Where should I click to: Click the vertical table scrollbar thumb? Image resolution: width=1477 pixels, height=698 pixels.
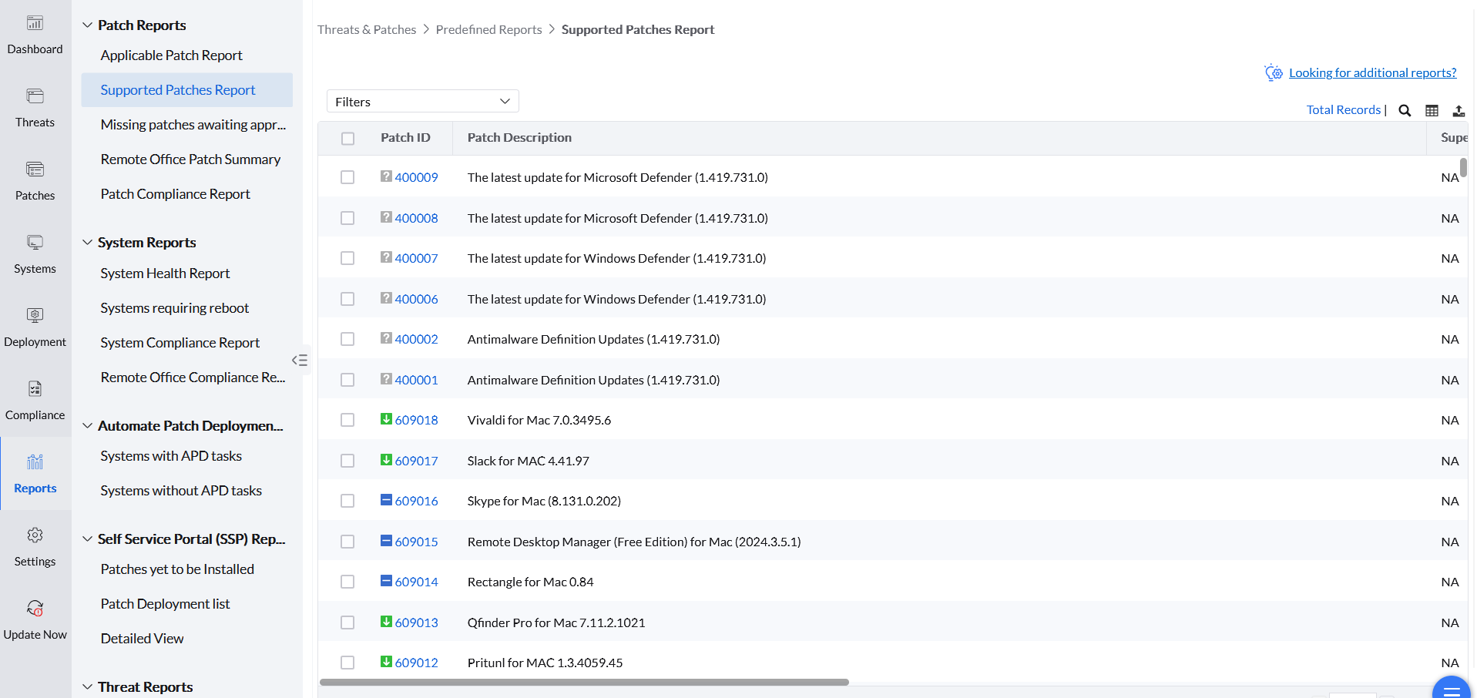[1463, 167]
